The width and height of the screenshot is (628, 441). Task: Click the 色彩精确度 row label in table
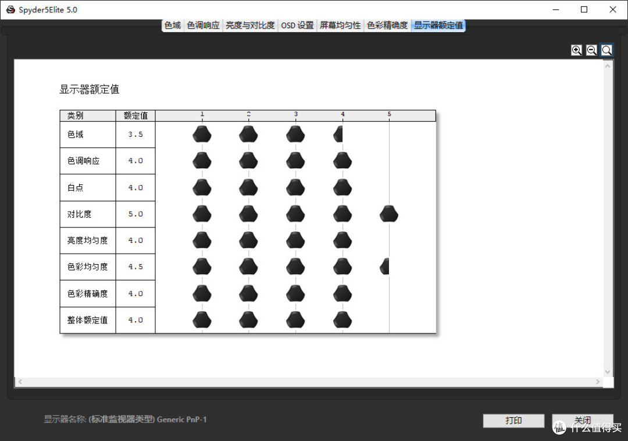[x=87, y=294]
